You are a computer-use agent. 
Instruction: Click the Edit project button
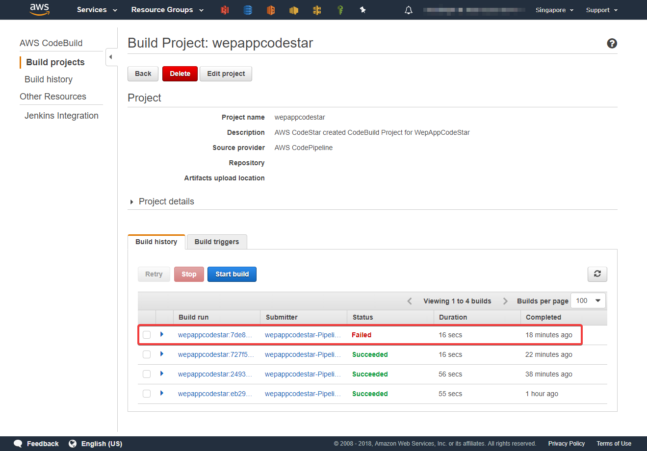(x=226, y=74)
